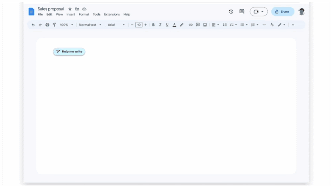Open the highlight color pen
This screenshot has width=331, height=186.
pos(181,25)
